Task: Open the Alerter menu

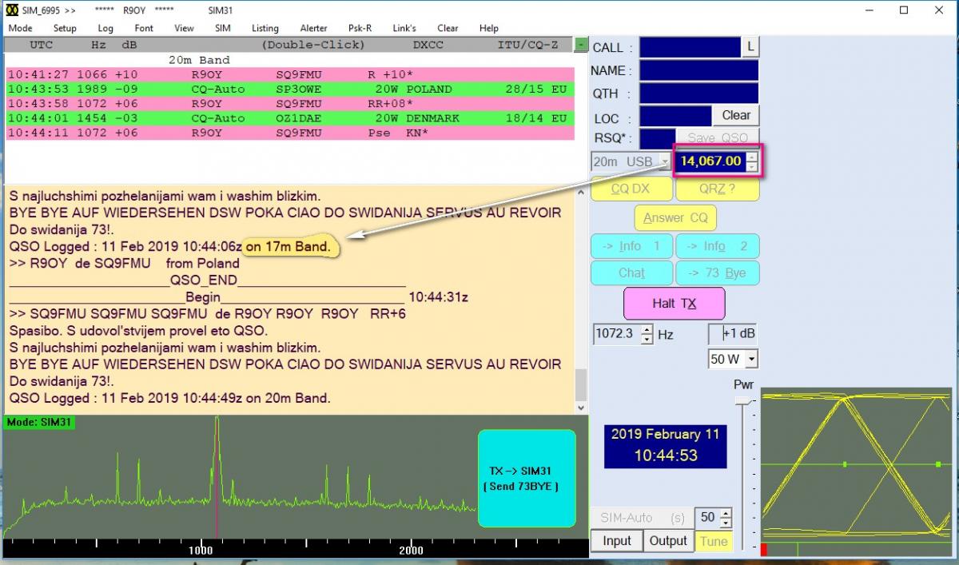Action: [313, 28]
